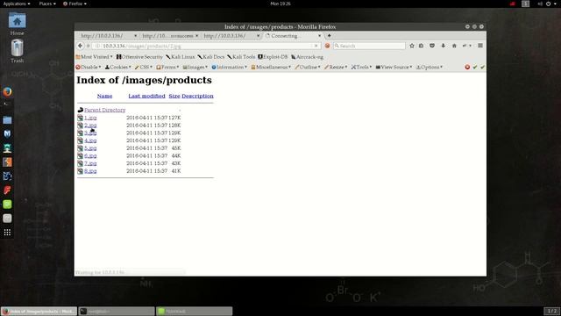Open Firefox from the dock

(x=7, y=91)
